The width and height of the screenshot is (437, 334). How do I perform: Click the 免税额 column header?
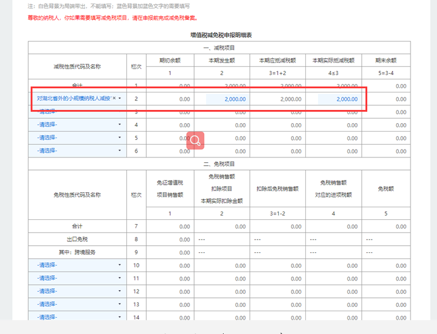coord(386,189)
